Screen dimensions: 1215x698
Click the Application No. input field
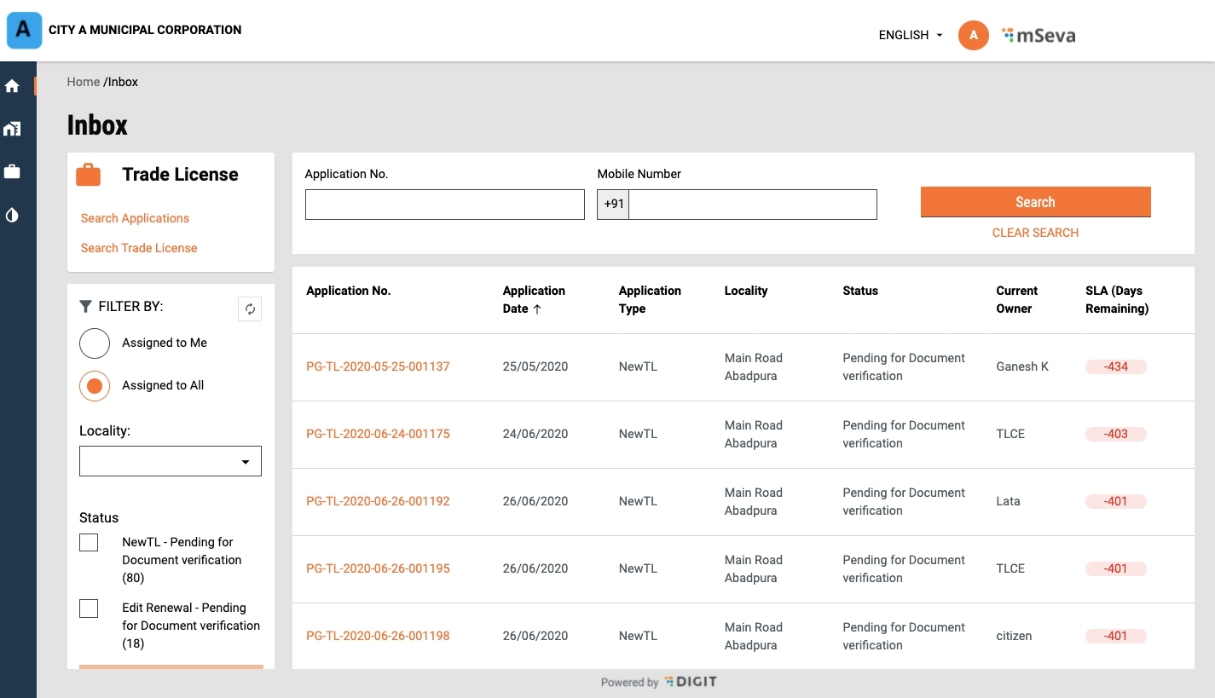pos(444,205)
